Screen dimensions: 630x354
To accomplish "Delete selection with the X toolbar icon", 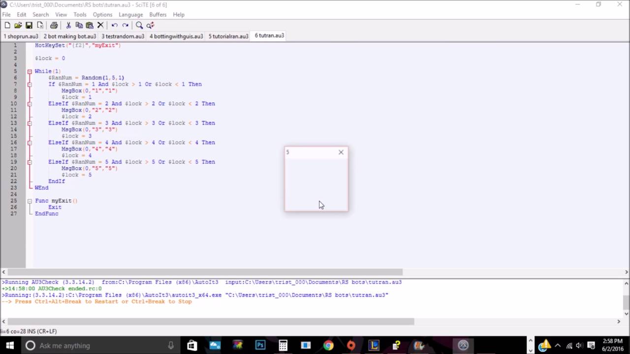I will 100,25.
